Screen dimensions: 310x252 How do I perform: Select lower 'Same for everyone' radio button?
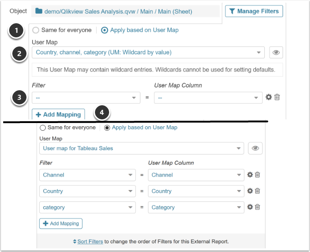click(43, 128)
